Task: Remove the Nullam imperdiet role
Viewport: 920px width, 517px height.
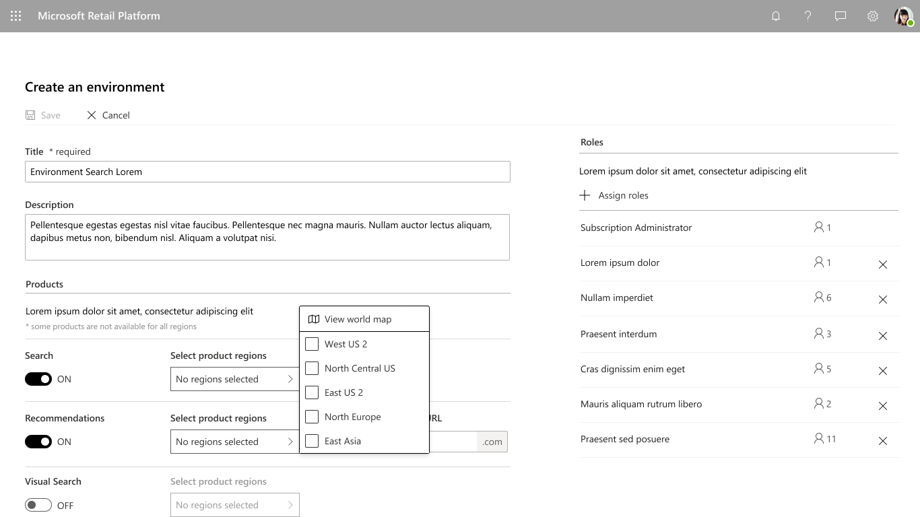Action: [x=883, y=300]
